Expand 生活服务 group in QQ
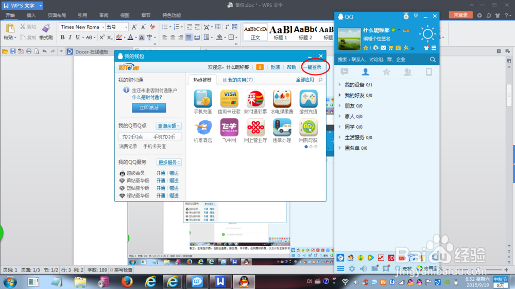Image resolution: width=515 pixels, height=289 pixels. point(339,137)
